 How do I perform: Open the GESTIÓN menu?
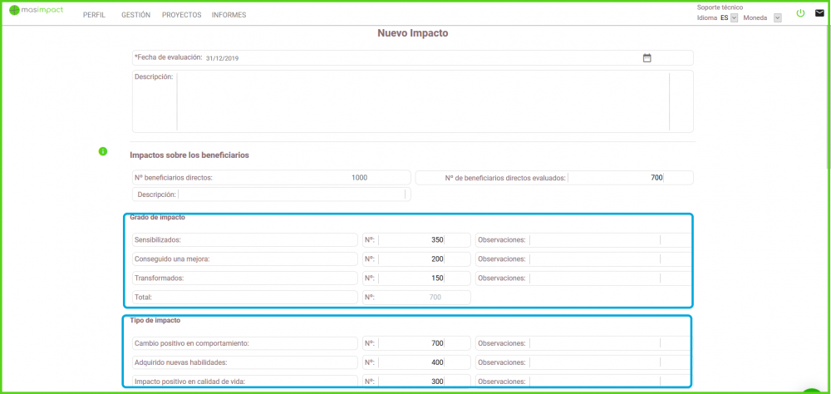click(135, 15)
